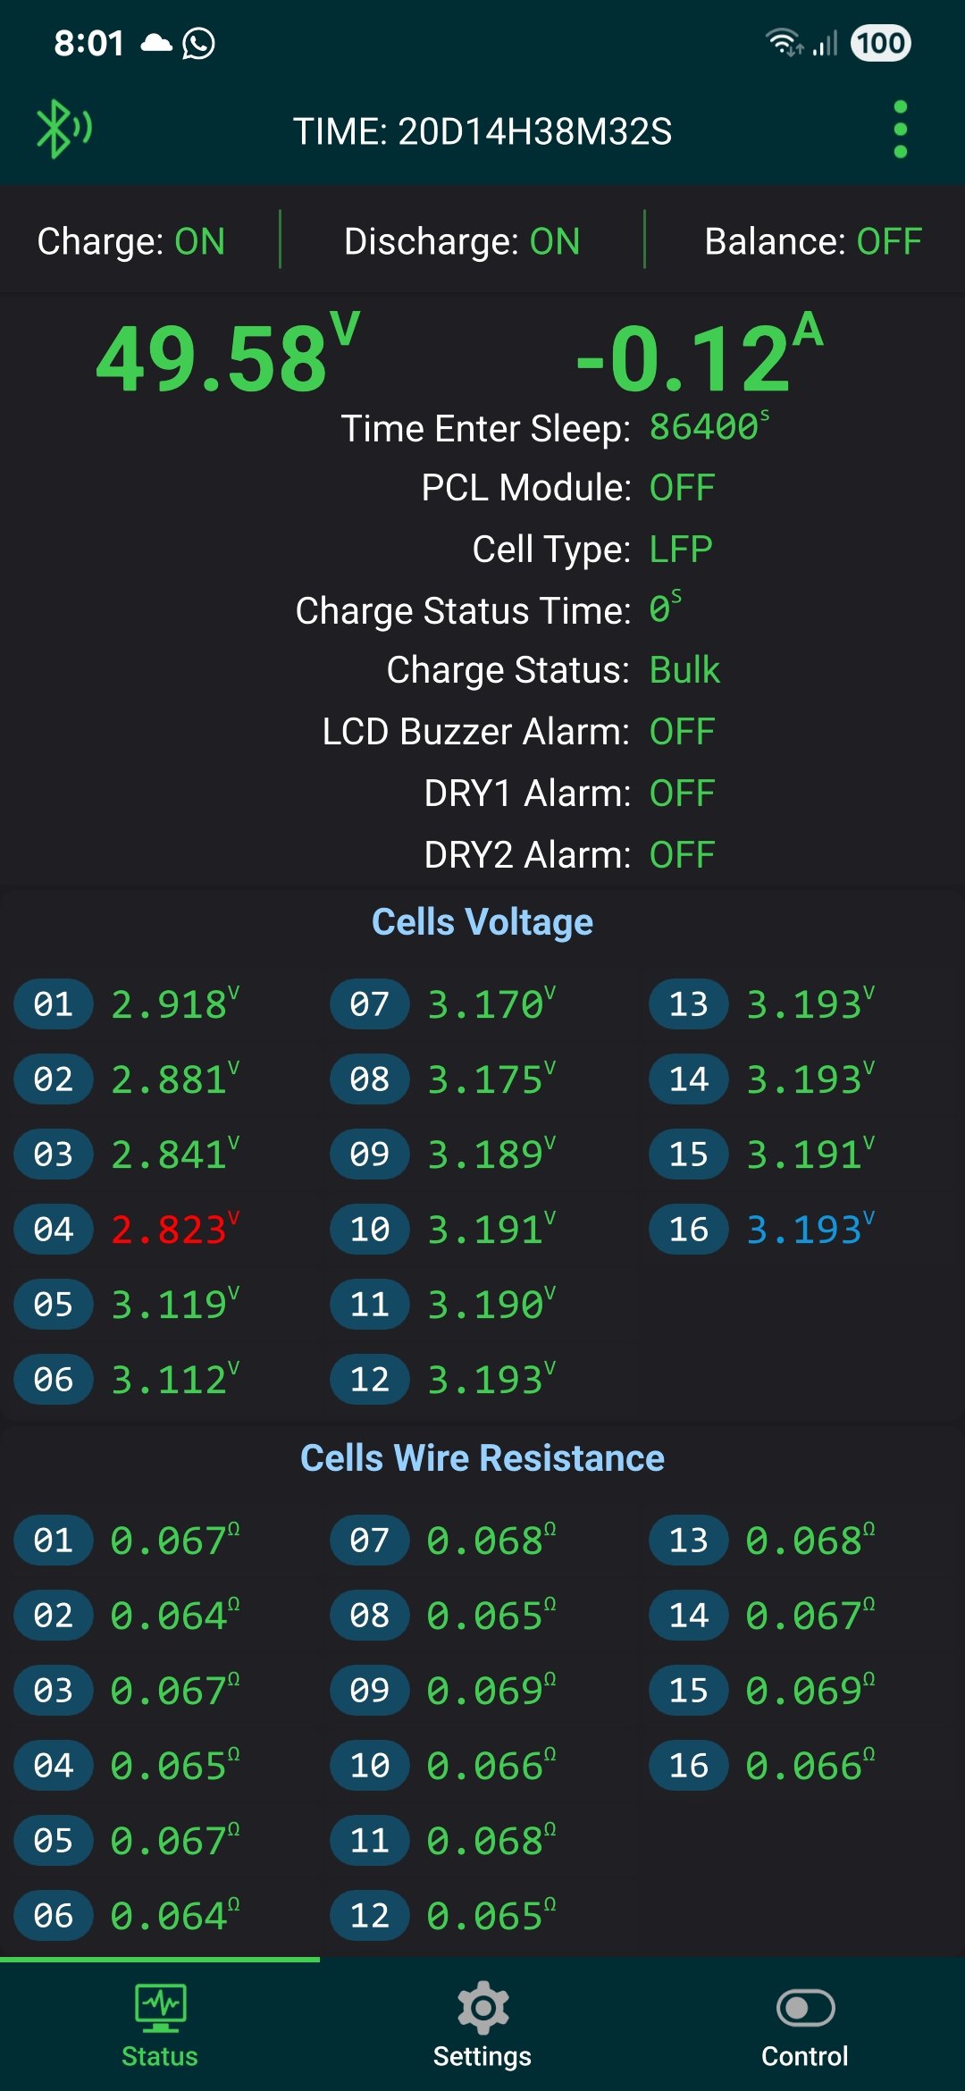The height and width of the screenshot is (2091, 965).
Task: Switch to the Control tab label
Action: pos(804,2056)
